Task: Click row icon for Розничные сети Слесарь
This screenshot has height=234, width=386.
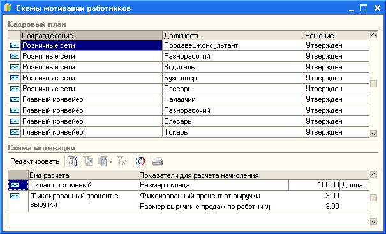Action: [x=15, y=89]
